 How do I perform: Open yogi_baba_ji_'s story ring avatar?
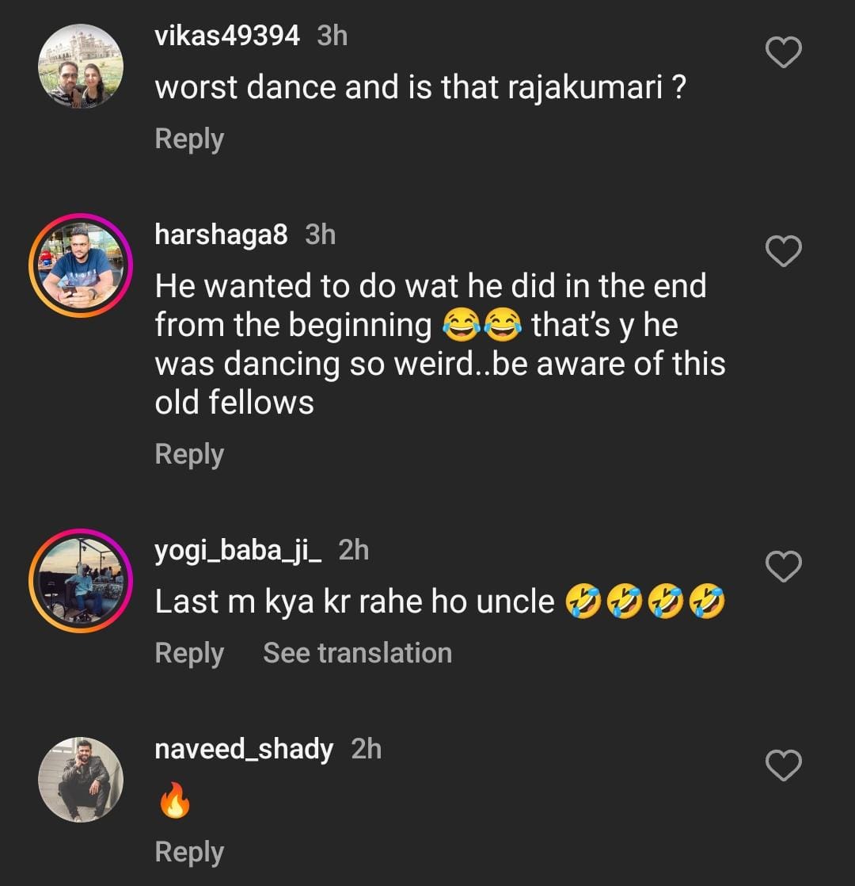click(81, 580)
